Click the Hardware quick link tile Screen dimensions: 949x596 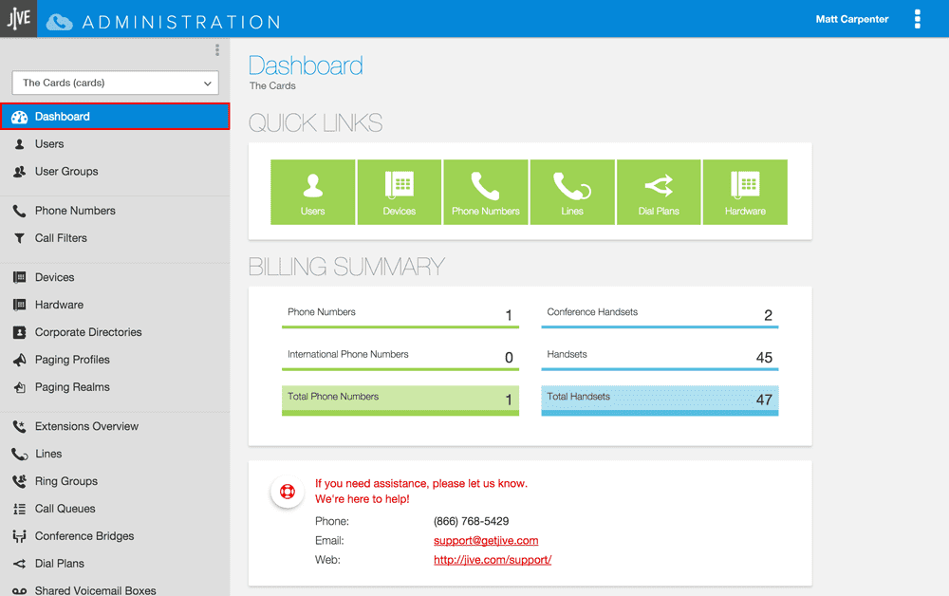(745, 193)
